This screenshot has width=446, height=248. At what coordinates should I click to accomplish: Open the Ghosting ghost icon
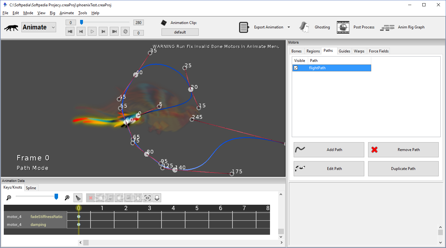304,27
